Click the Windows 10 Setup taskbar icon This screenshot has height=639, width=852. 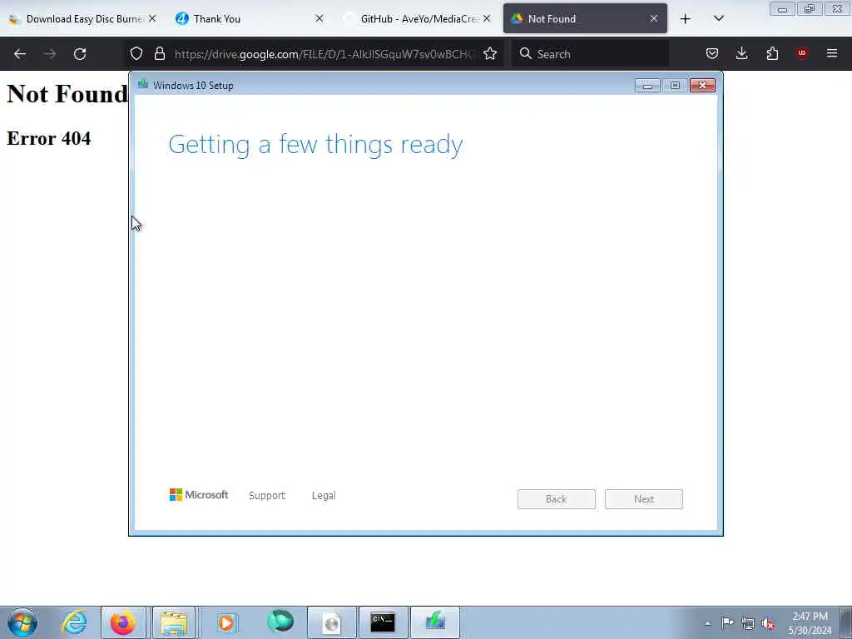(x=435, y=622)
